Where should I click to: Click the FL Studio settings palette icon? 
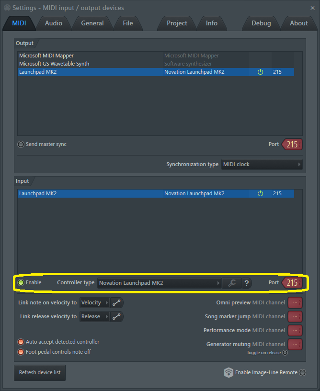click(x=7, y=8)
